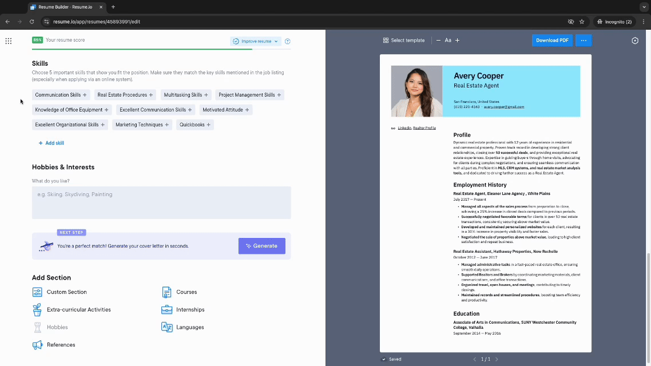
Task: Select the Internships section icon
Action: pyautogui.click(x=166, y=309)
